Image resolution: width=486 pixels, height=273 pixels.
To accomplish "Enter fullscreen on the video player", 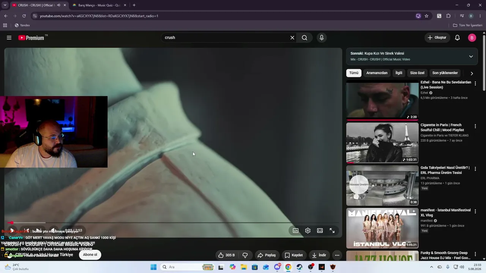I will (x=332, y=231).
